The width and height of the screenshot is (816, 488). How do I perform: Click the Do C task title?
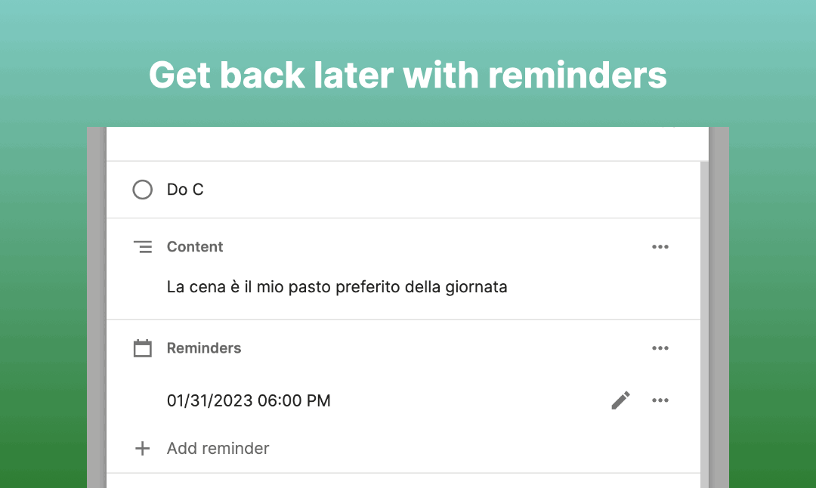[185, 190]
